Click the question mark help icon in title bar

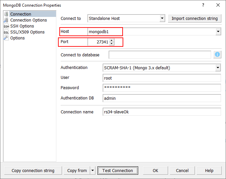pyautogui.click(x=203, y=5)
